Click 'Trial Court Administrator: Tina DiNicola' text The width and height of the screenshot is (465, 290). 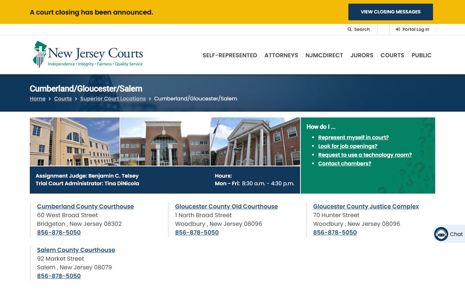pos(87,183)
